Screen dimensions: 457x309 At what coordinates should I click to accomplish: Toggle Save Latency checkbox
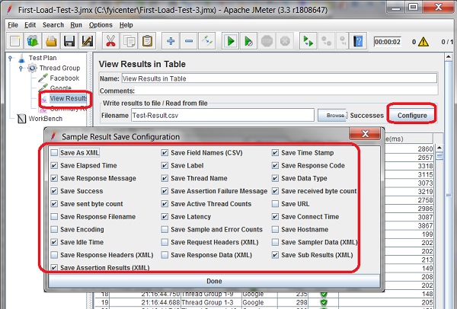point(165,217)
